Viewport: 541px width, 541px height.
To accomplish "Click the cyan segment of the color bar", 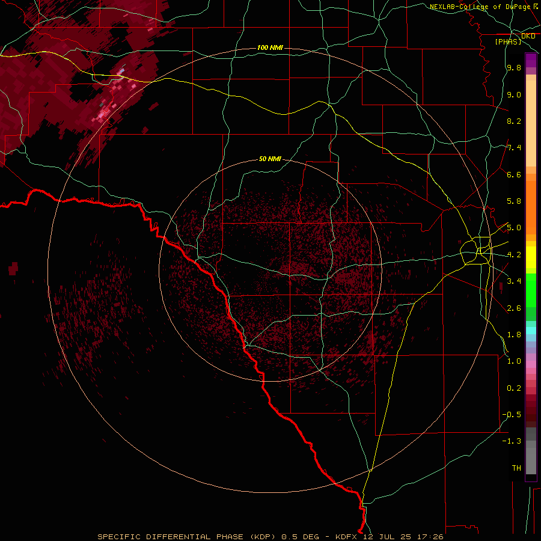I will click(531, 331).
